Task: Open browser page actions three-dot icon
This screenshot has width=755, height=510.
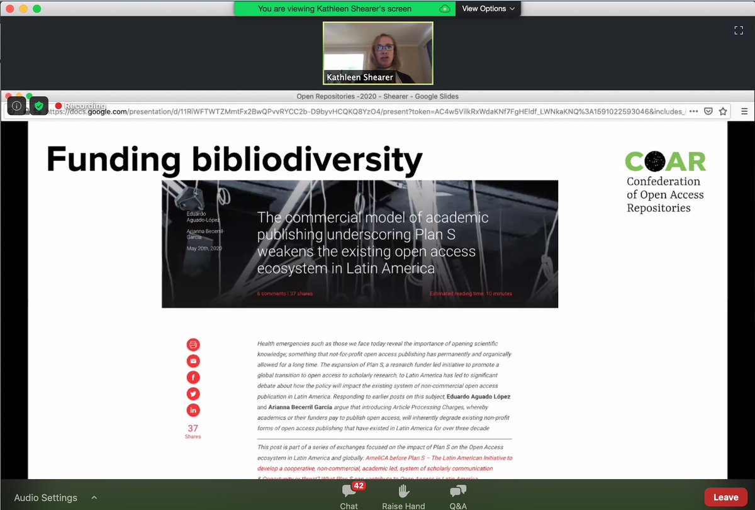Action: pos(693,111)
